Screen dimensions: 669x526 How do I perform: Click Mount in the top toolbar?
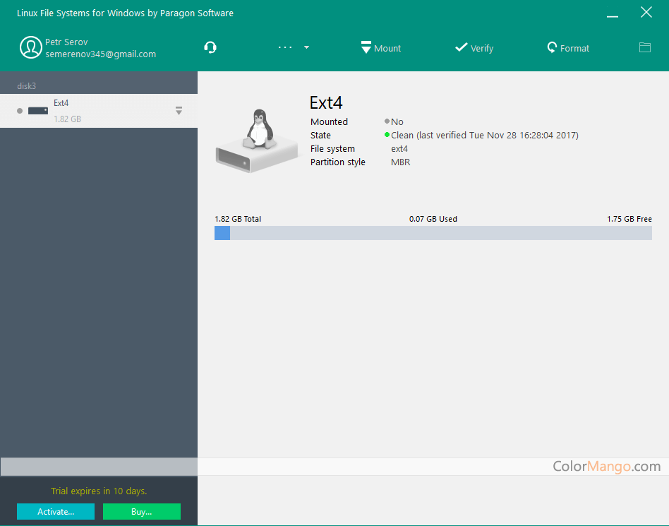380,48
